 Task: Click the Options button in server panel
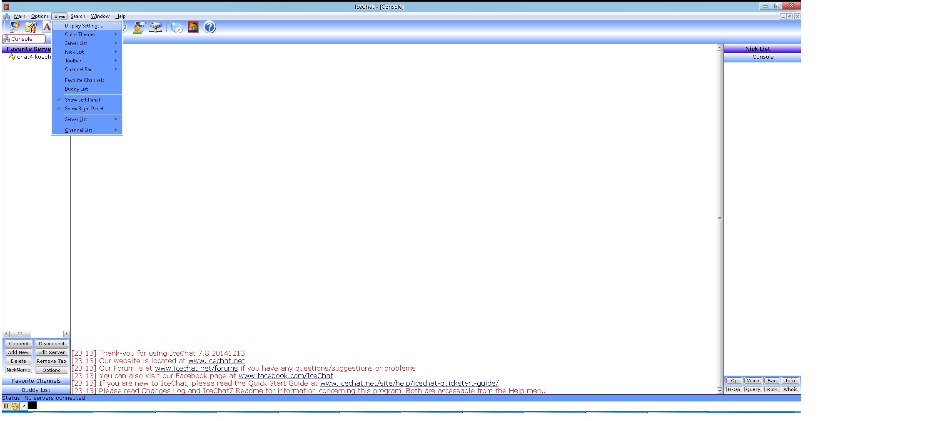tap(52, 370)
